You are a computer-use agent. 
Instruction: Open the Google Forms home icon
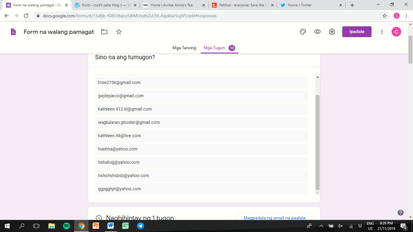(x=13, y=32)
